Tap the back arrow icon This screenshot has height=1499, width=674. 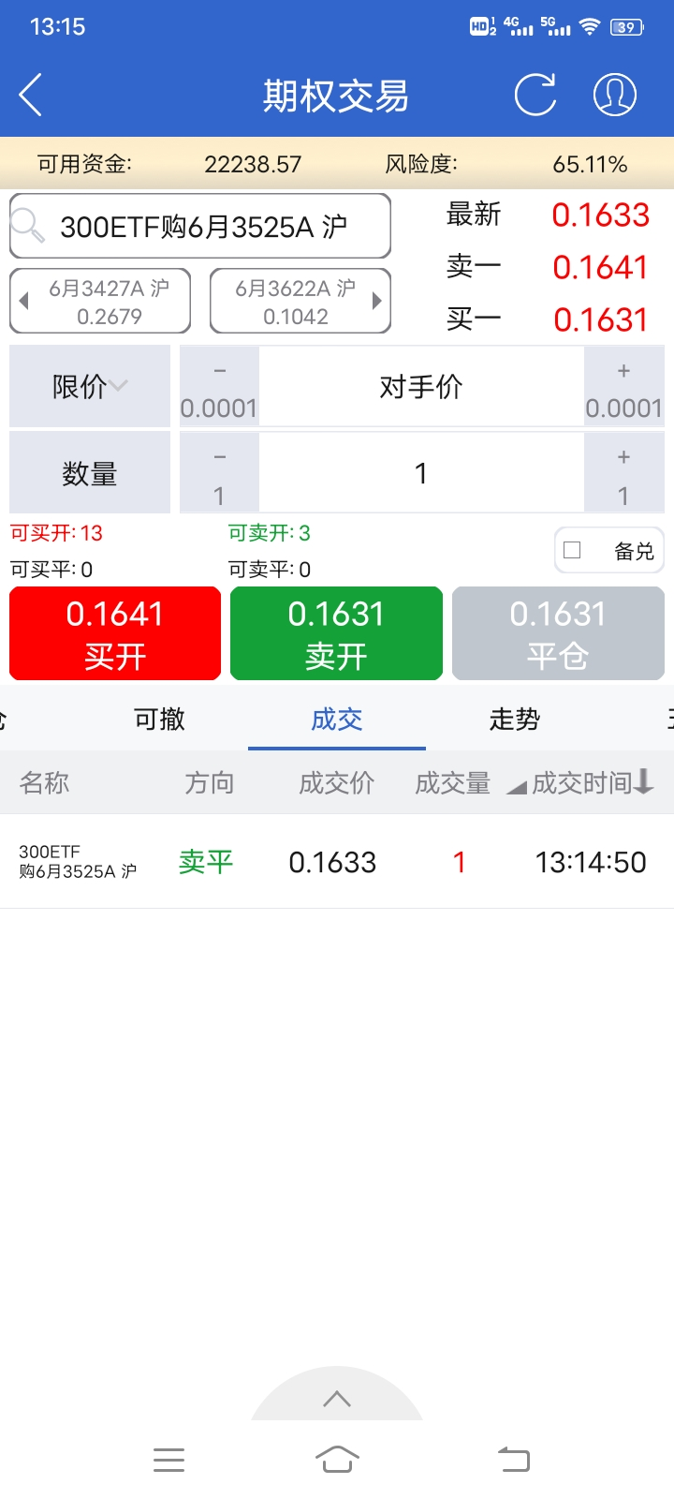point(31,95)
